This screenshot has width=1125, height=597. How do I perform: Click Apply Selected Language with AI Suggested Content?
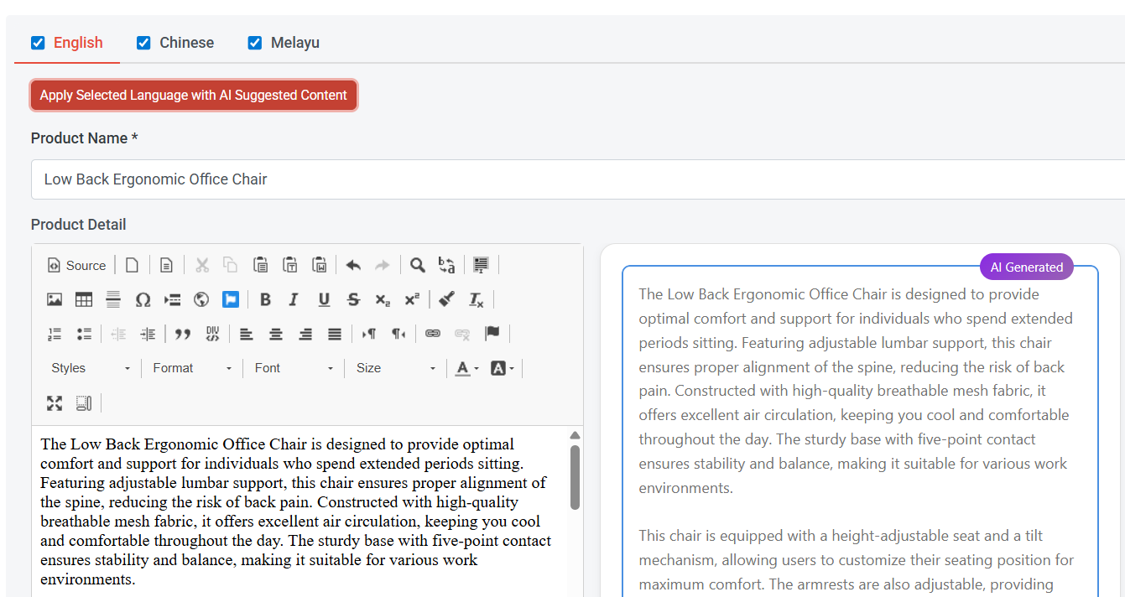tap(193, 95)
